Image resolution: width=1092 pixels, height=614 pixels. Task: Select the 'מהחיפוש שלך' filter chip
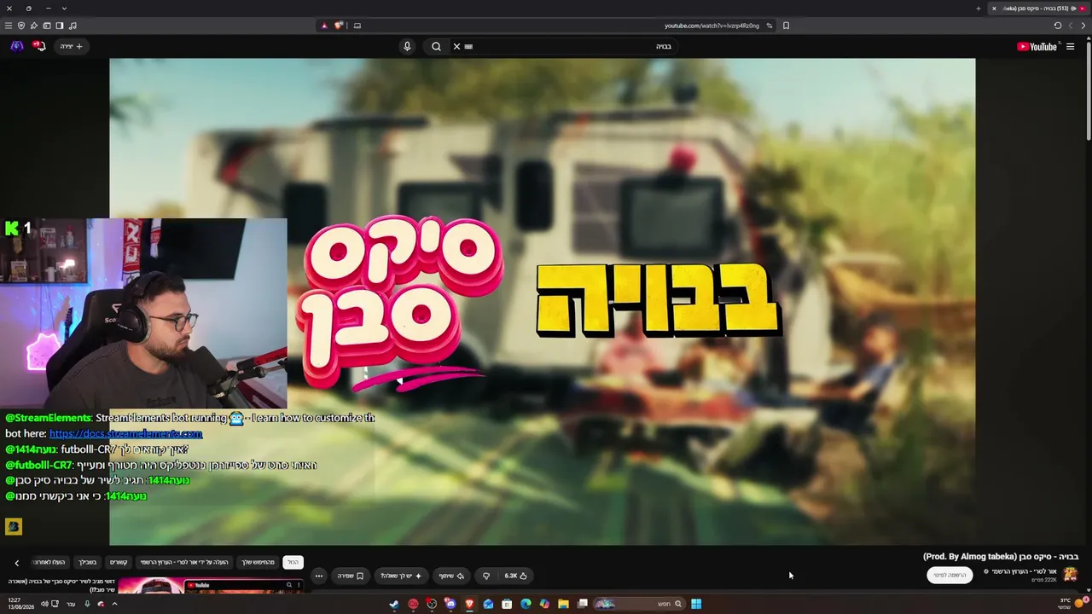pyautogui.click(x=258, y=562)
